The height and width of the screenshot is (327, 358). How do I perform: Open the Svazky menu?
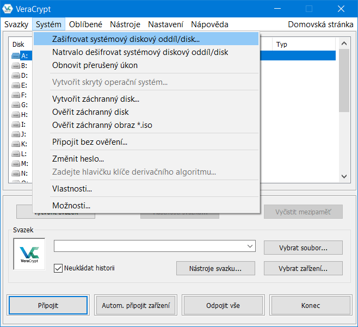point(16,24)
